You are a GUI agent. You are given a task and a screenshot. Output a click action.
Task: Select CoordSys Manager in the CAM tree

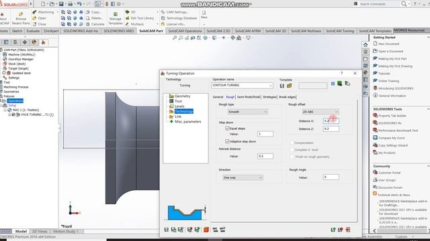tap(21, 59)
